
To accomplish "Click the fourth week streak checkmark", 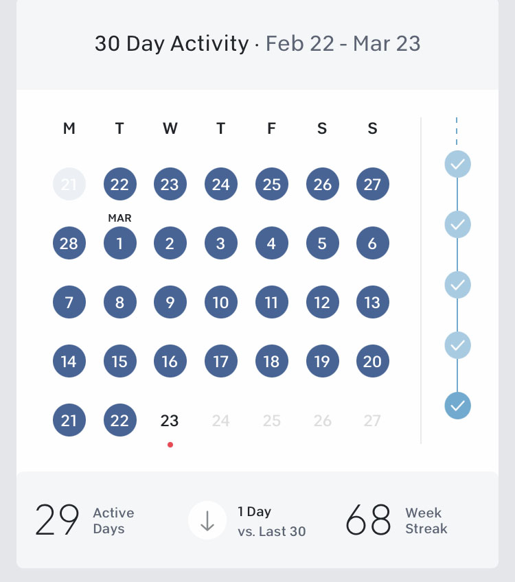I will click(x=457, y=345).
